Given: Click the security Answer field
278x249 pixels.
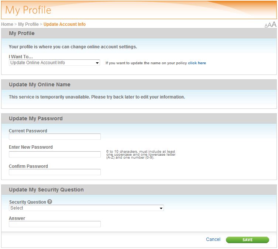Looking at the screenshot, I should (55, 224).
